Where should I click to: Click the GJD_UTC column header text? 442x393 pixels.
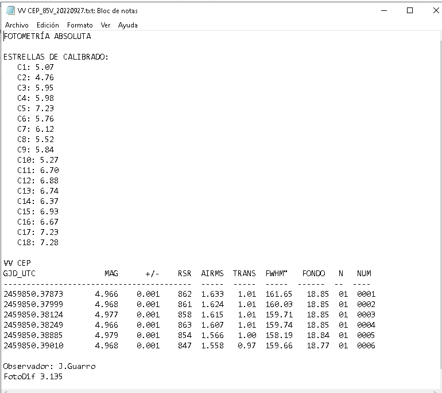click(20, 273)
